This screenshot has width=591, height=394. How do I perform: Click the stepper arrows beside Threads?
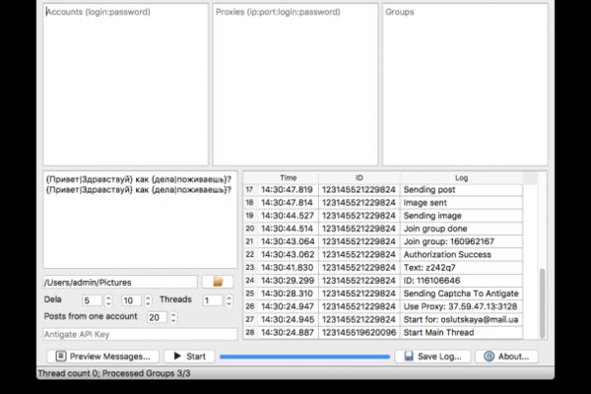[229, 300]
